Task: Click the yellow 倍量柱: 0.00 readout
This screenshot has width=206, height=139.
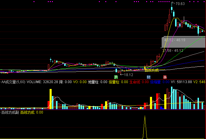Action: click(118, 82)
